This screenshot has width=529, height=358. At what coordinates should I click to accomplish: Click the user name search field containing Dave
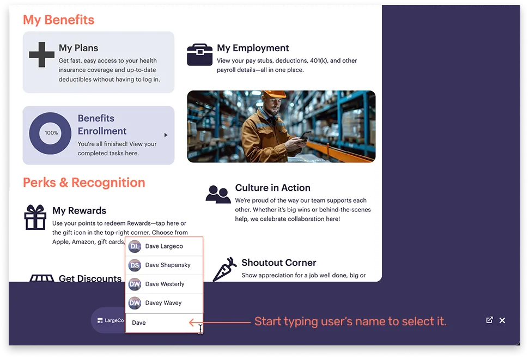(x=164, y=323)
